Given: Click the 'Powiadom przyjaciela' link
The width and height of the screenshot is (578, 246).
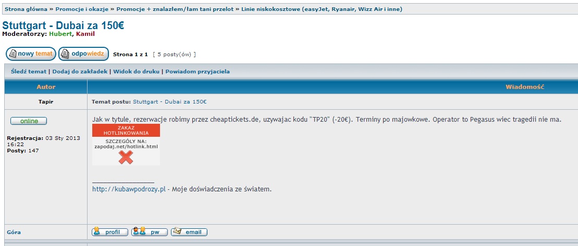Looking at the screenshot, I should [x=198, y=72].
